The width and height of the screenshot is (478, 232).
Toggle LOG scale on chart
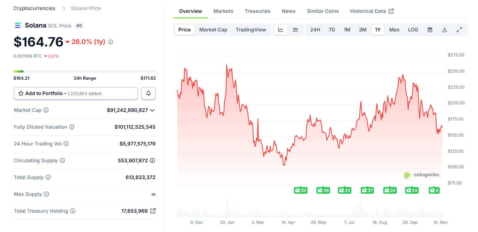(x=413, y=30)
